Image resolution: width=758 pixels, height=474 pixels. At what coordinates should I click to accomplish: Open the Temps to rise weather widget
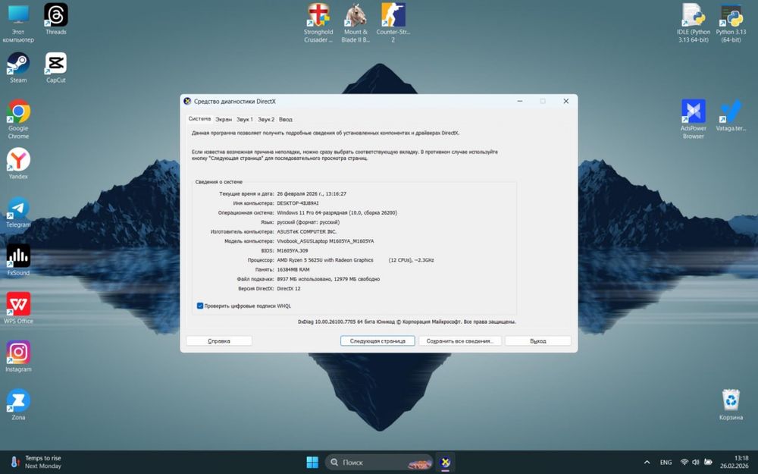click(36, 463)
